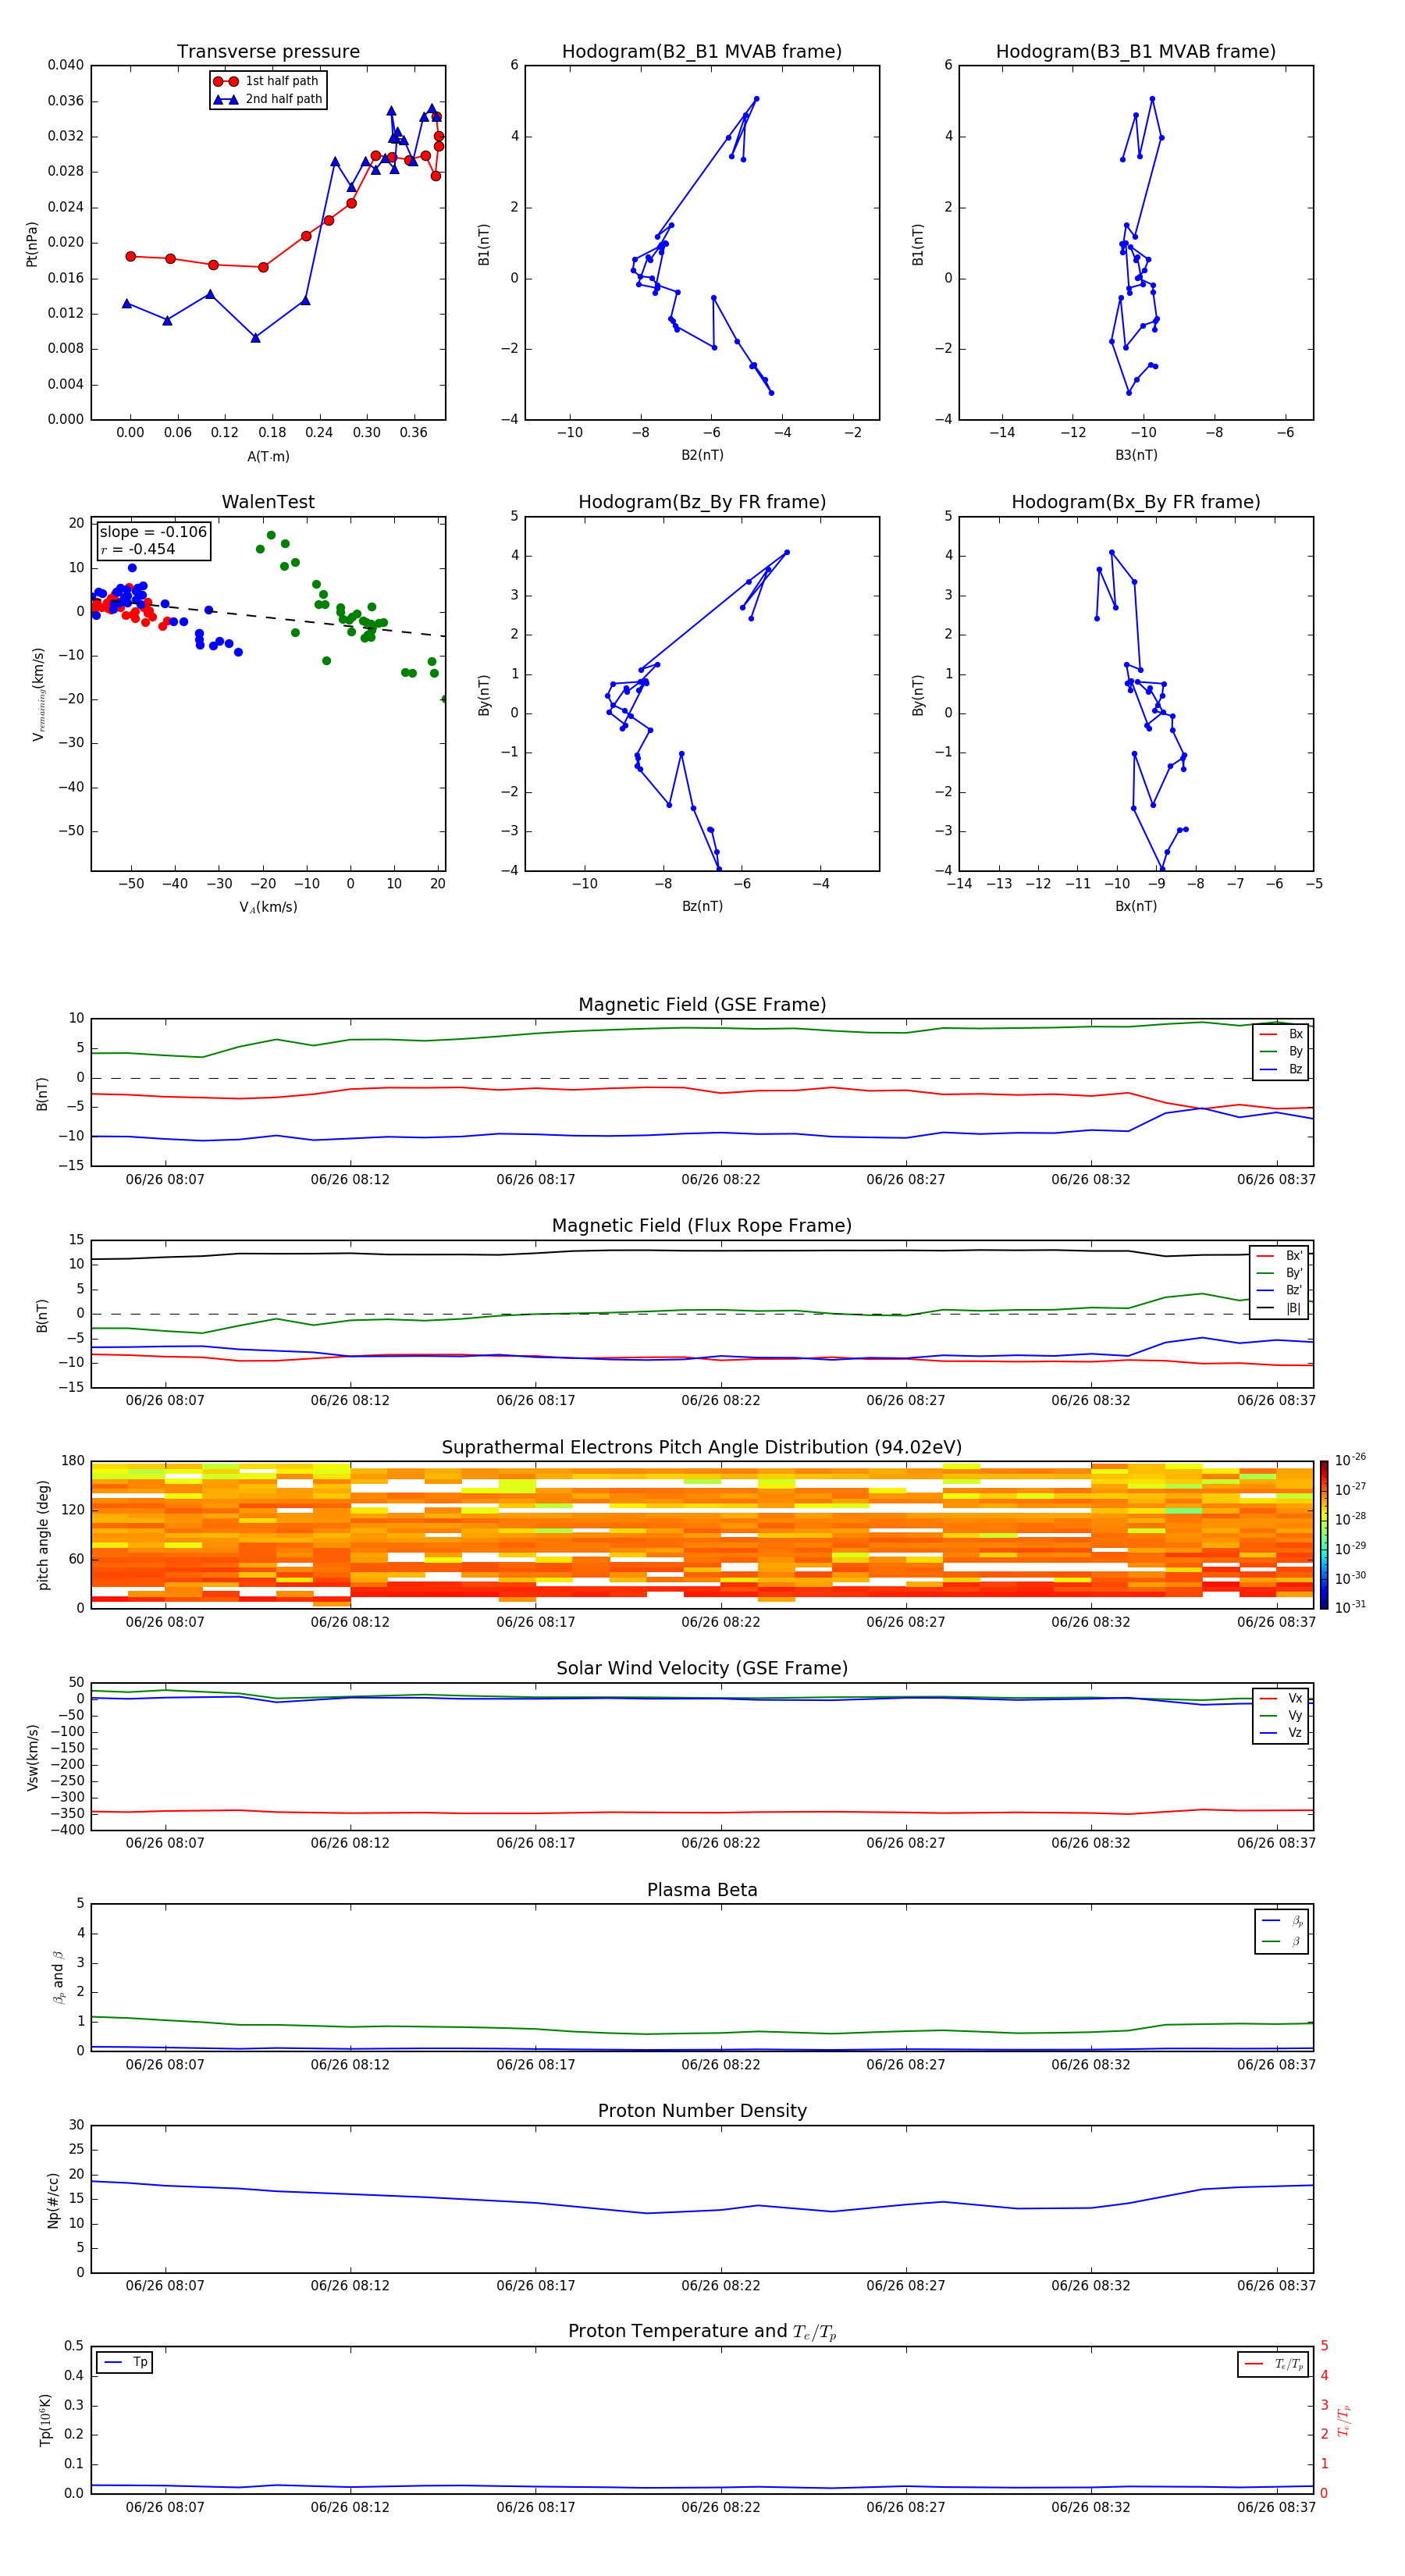Click the red Te/Tp right-axis label

point(1344,2420)
